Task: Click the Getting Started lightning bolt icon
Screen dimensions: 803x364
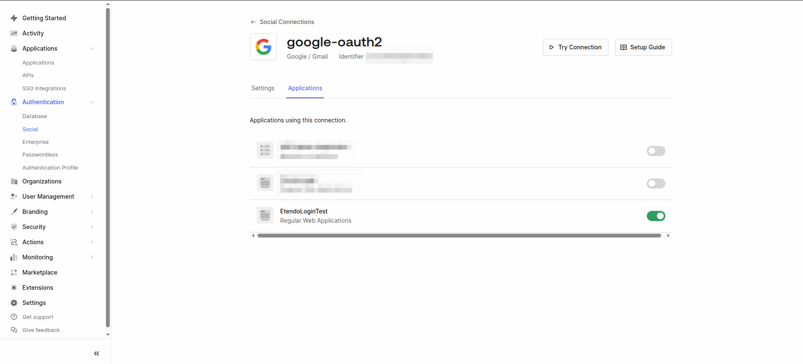Action: point(14,18)
